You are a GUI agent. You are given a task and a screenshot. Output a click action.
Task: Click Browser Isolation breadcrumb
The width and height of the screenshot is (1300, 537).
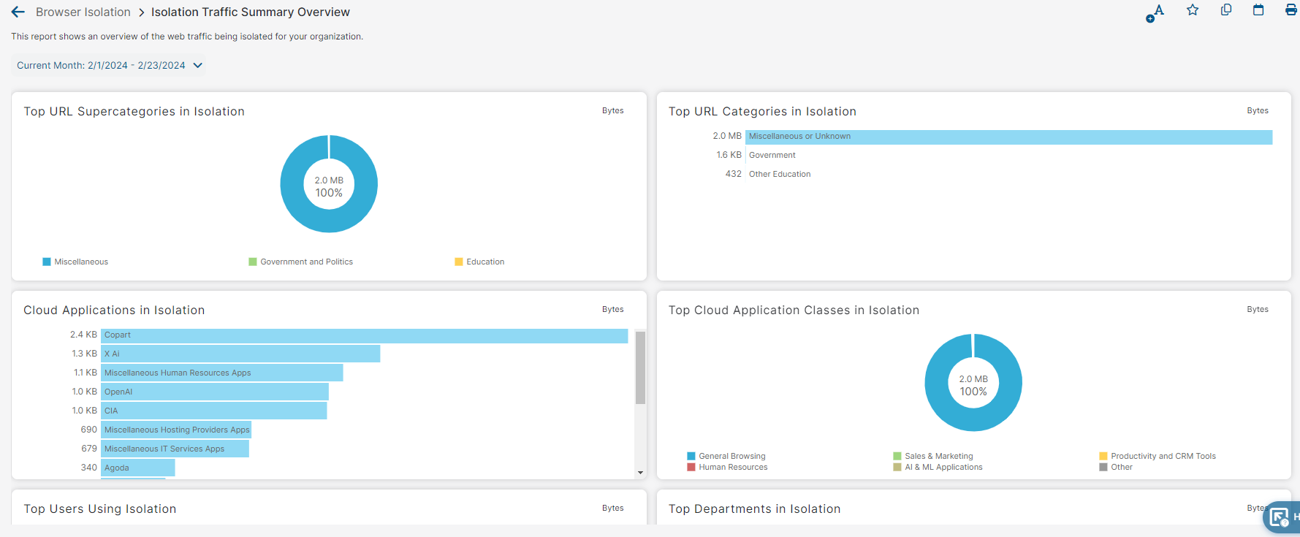pos(83,12)
